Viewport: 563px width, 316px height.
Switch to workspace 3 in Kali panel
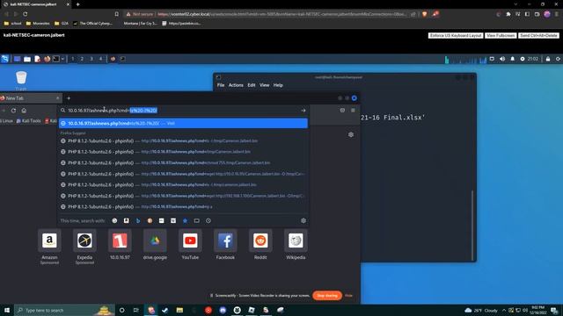point(91,59)
